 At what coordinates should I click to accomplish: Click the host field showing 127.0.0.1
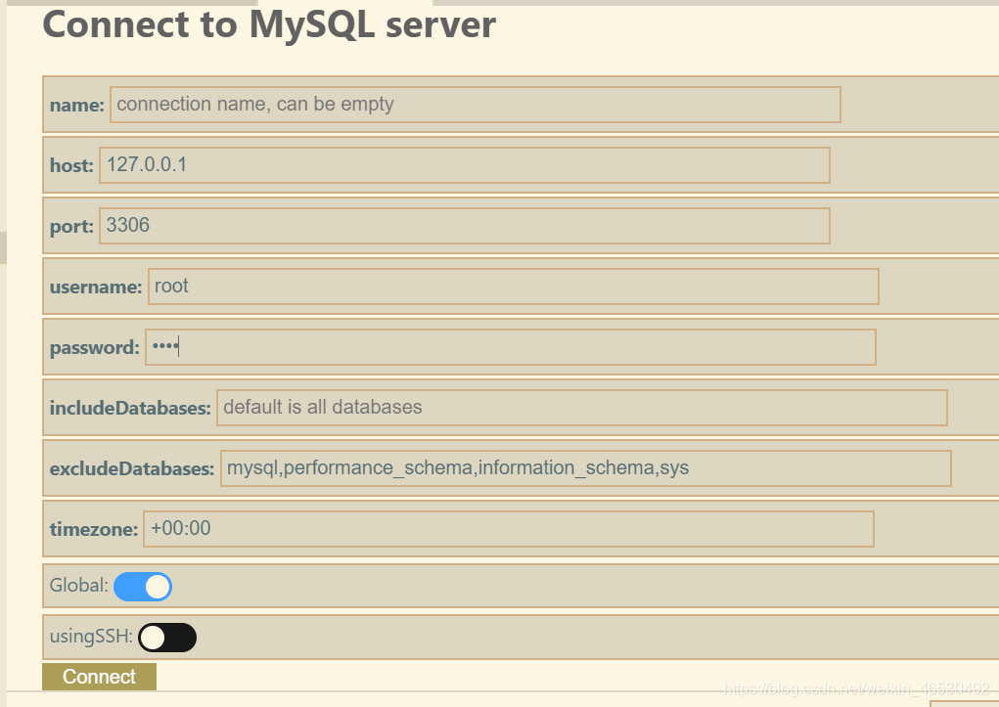pos(465,165)
